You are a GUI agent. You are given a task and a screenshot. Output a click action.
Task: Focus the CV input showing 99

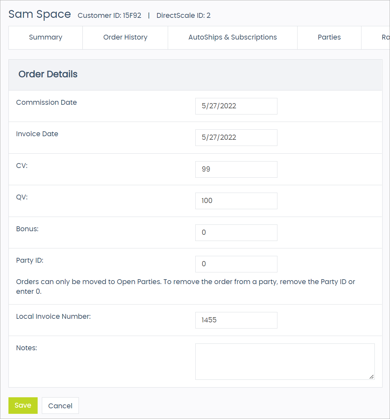click(x=236, y=169)
